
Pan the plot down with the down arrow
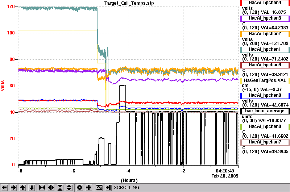pyautogui.click(x=32, y=188)
